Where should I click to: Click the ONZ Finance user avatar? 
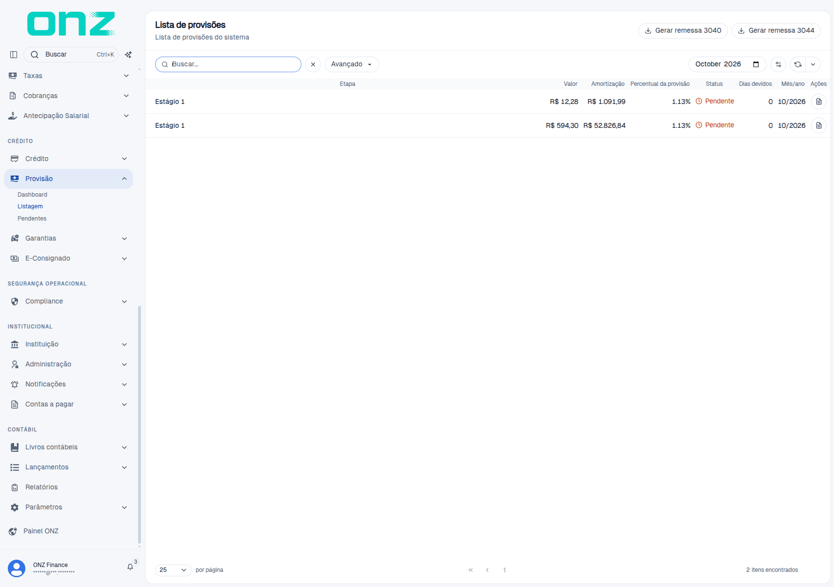[17, 568]
